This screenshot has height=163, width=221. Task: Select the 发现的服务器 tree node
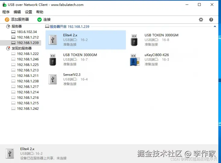tap(22, 48)
